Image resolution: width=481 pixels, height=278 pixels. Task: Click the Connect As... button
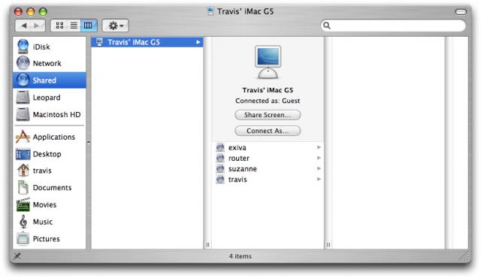[x=268, y=131]
